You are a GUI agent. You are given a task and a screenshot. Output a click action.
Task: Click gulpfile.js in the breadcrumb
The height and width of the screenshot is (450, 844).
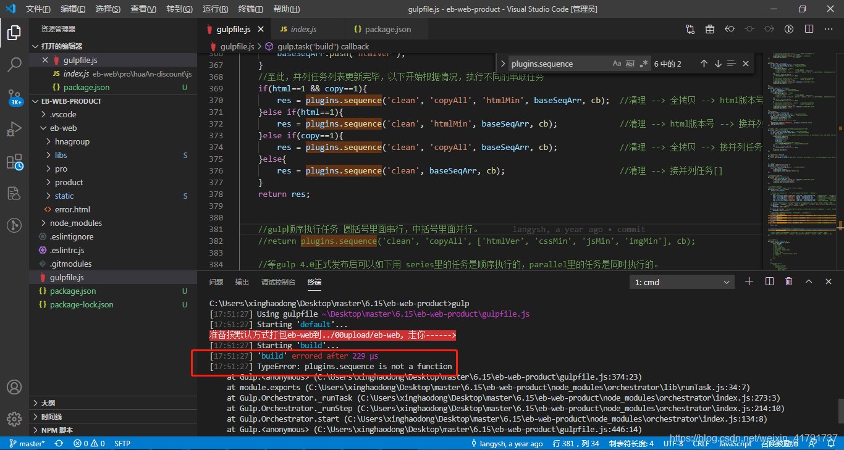[237, 46]
